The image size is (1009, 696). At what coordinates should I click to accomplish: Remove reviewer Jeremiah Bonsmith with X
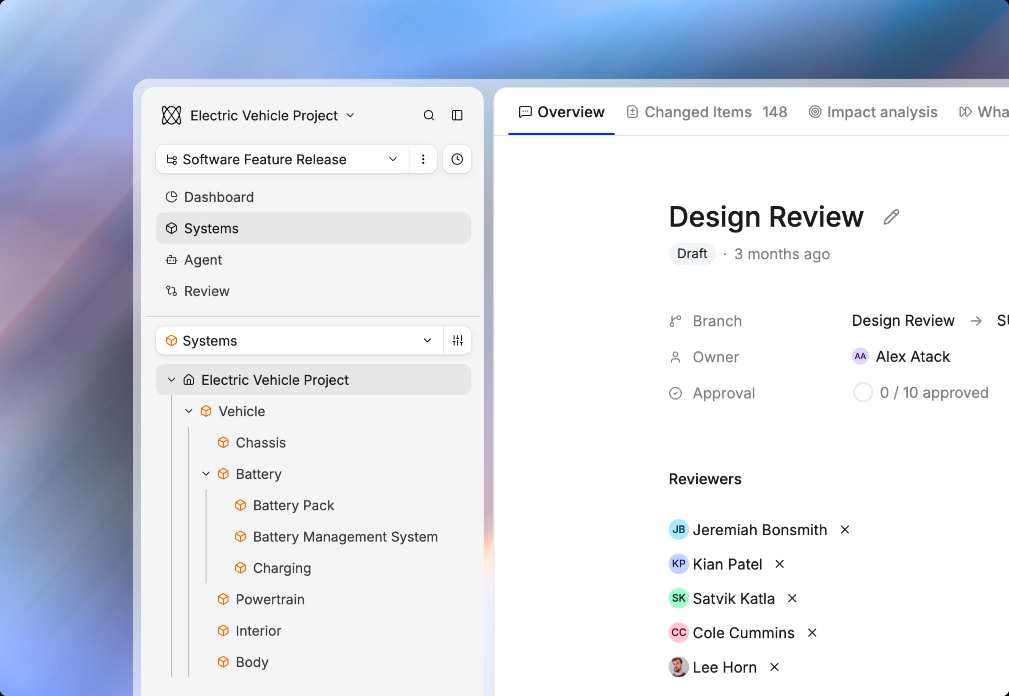(x=845, y=529)
